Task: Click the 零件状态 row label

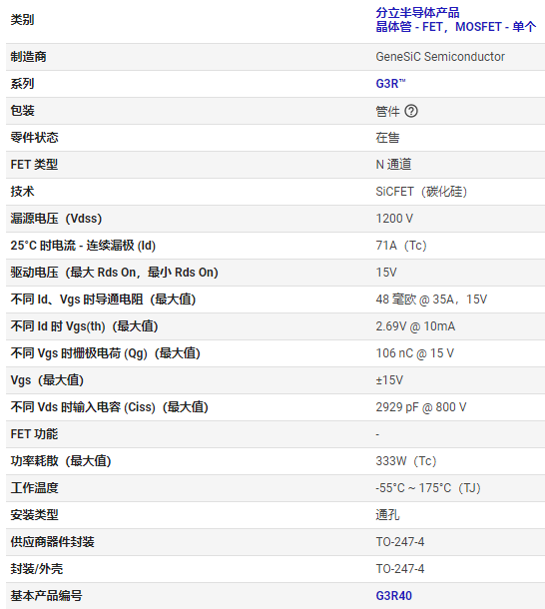Action: 35,138
